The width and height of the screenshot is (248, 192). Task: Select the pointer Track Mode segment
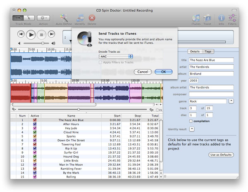[x=29, y=18]
